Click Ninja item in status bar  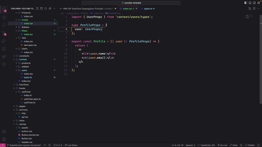click(x=234, y=145)
